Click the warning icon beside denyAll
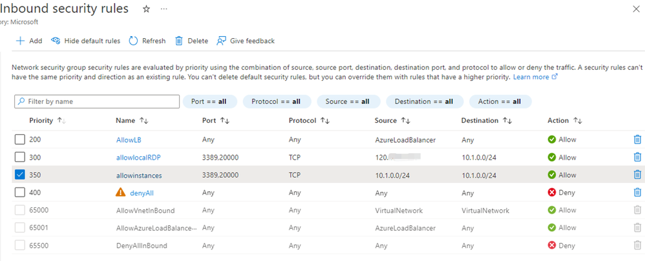The width and height of the screenshot is (645, 261). coord(120,193)
